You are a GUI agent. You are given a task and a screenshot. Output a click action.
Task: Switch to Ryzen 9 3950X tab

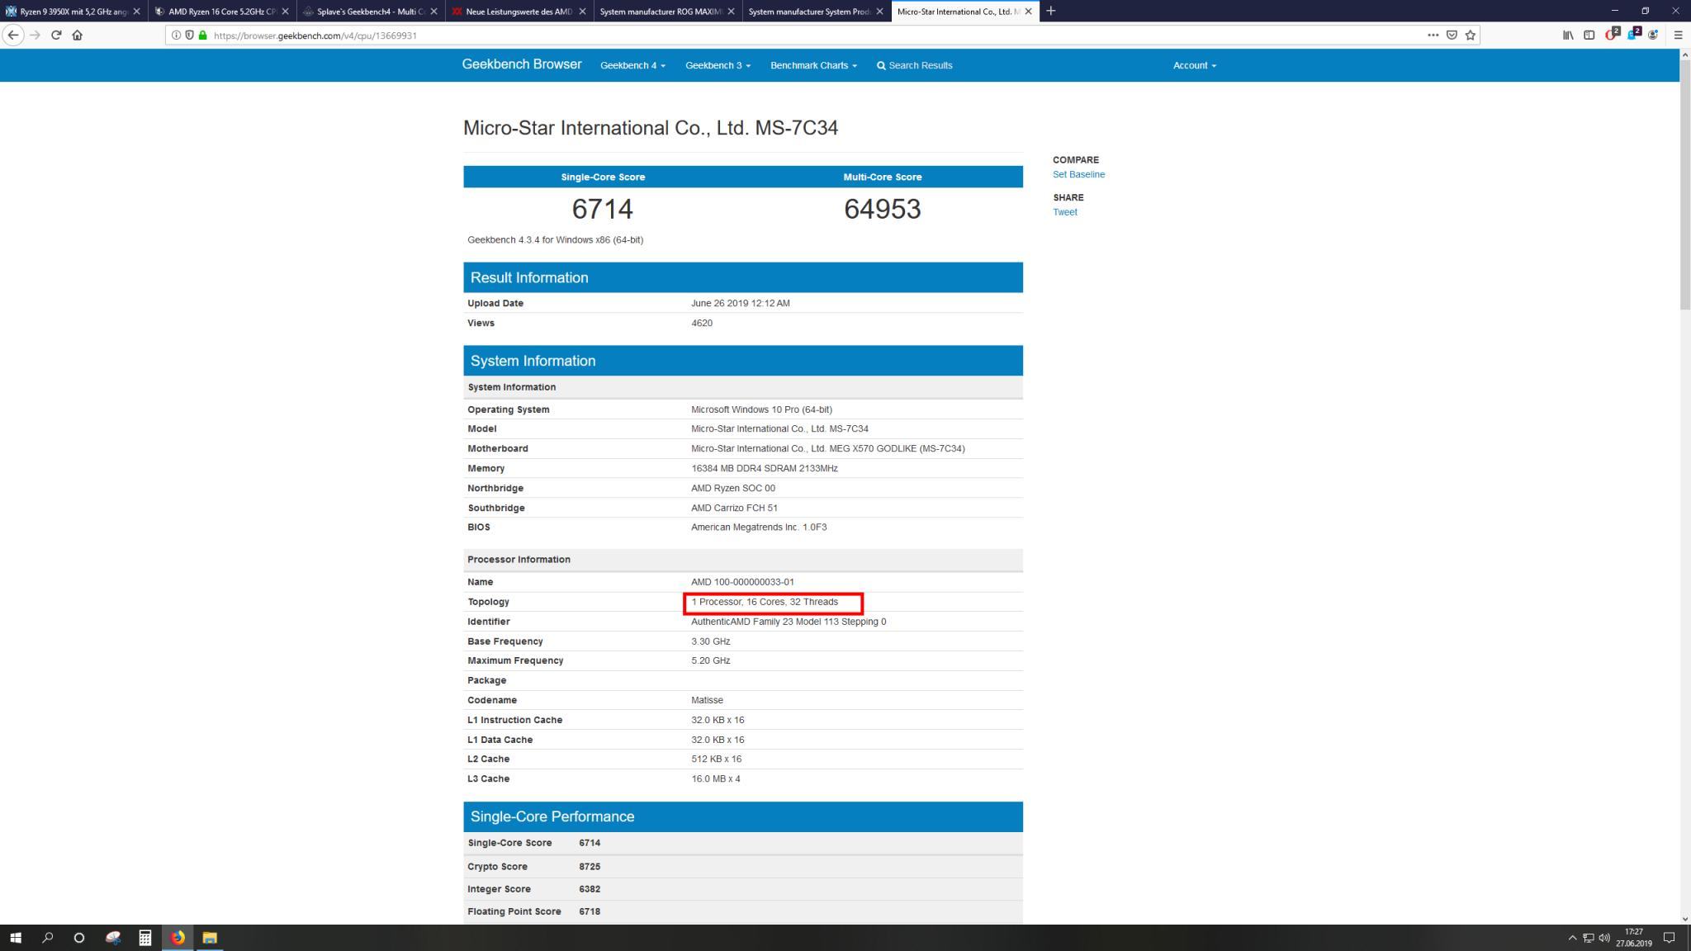[x=73, y=12]
